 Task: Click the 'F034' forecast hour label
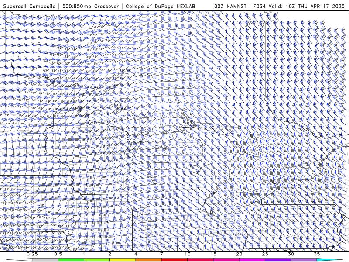pyautogui.click(x=260, y=7)
